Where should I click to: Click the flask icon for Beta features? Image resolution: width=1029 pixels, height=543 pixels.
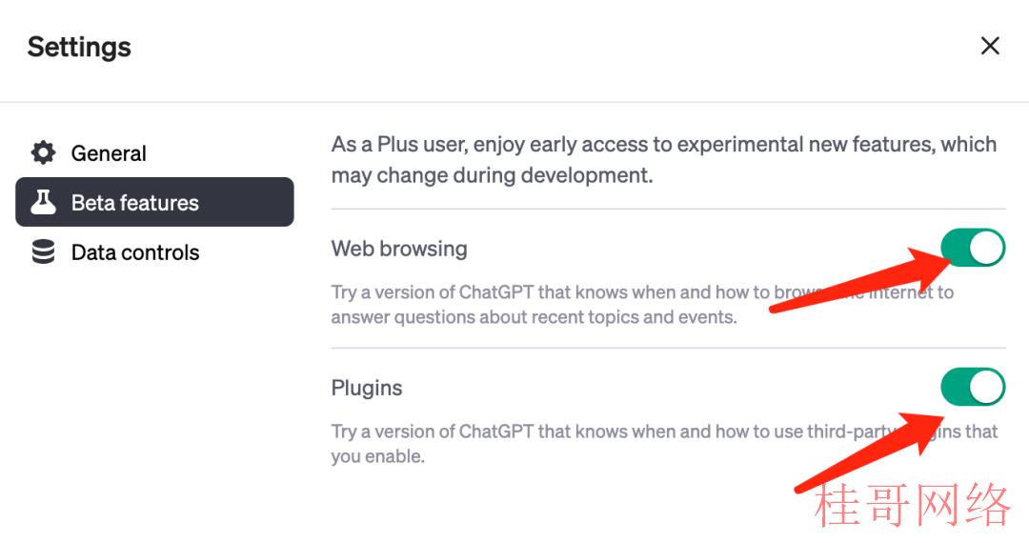tap(43, 202)
